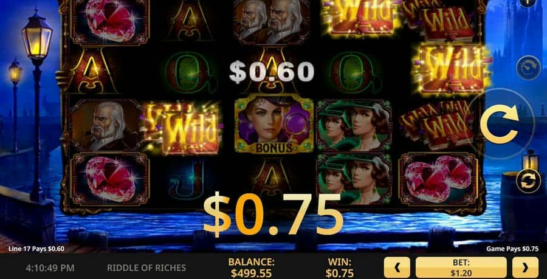Click the RIDDLE OF RICHES title
This screenshot has height=279, width=547.
146,268
